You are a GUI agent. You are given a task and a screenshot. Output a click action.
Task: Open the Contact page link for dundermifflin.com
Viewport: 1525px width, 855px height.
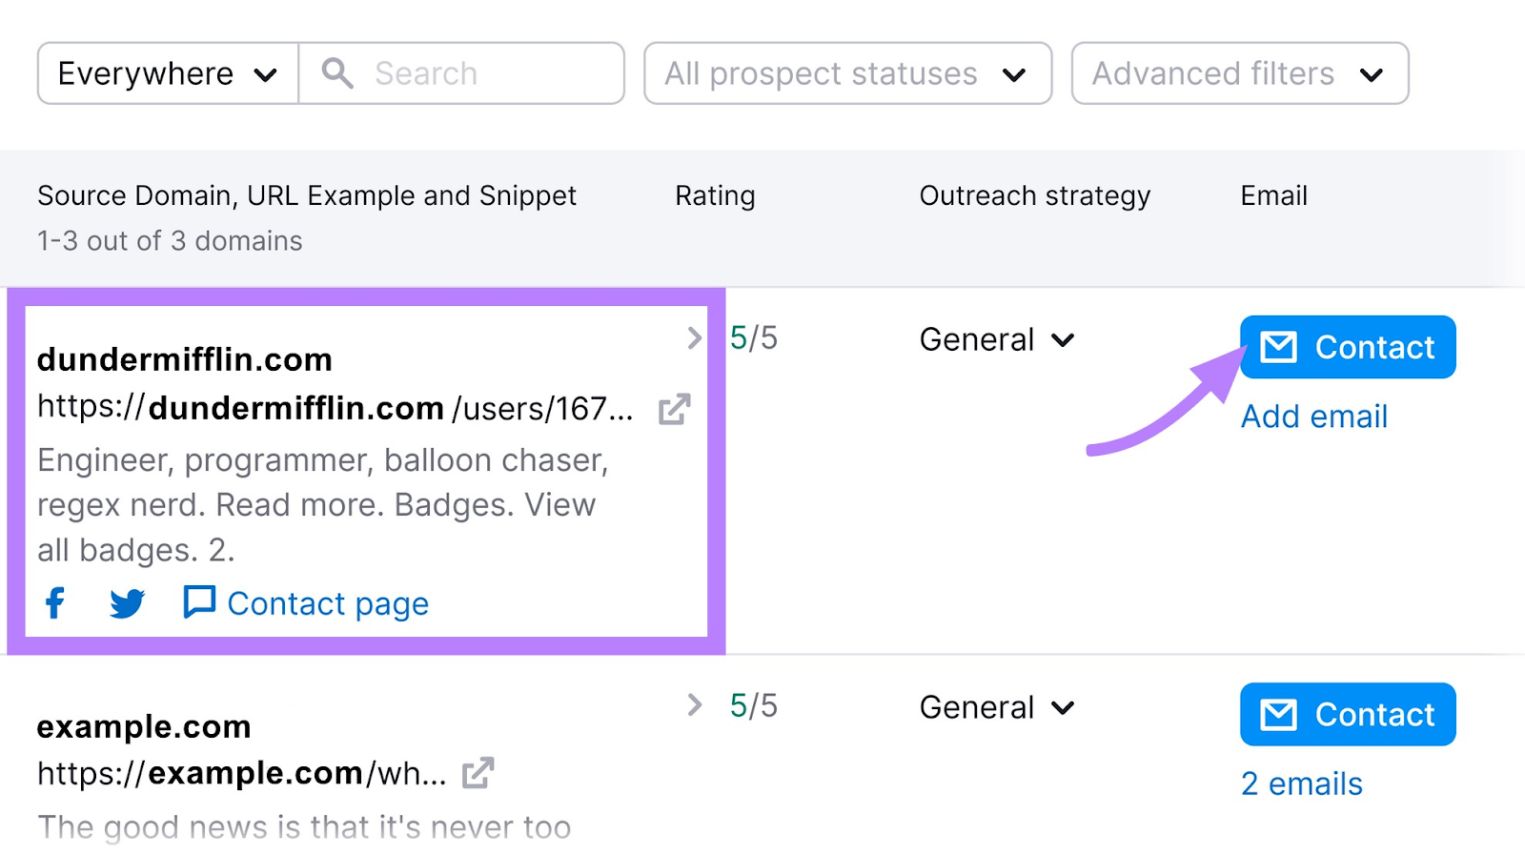point(327,602)
